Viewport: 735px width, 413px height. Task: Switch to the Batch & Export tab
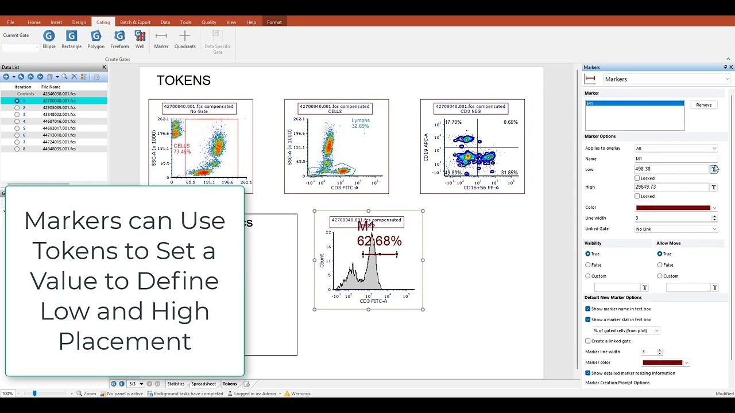pyautogui.click(x=135, y=22)
